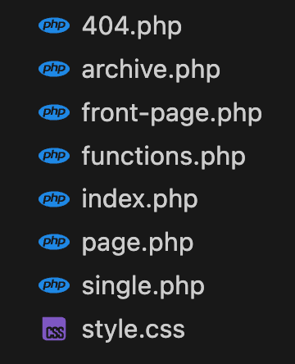Select the index.php file entry
295x364 pixels.
coord(139,199)
